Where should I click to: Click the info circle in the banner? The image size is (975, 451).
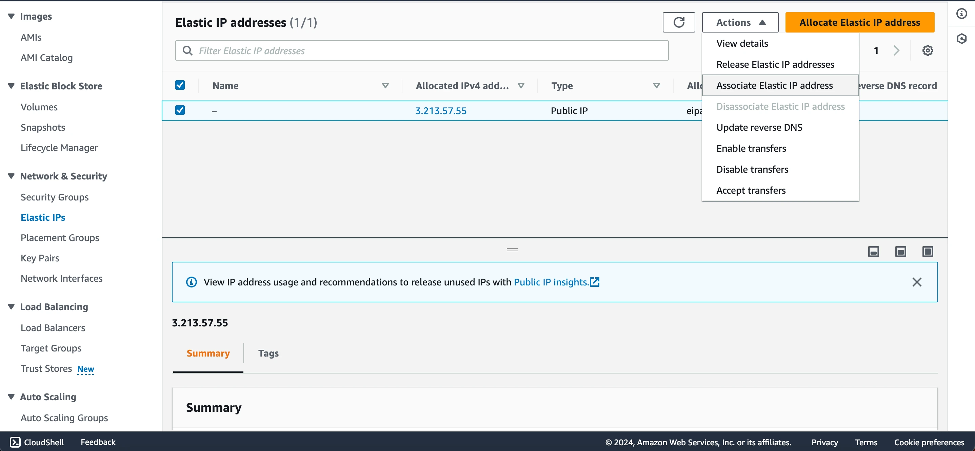pos(192,282)
